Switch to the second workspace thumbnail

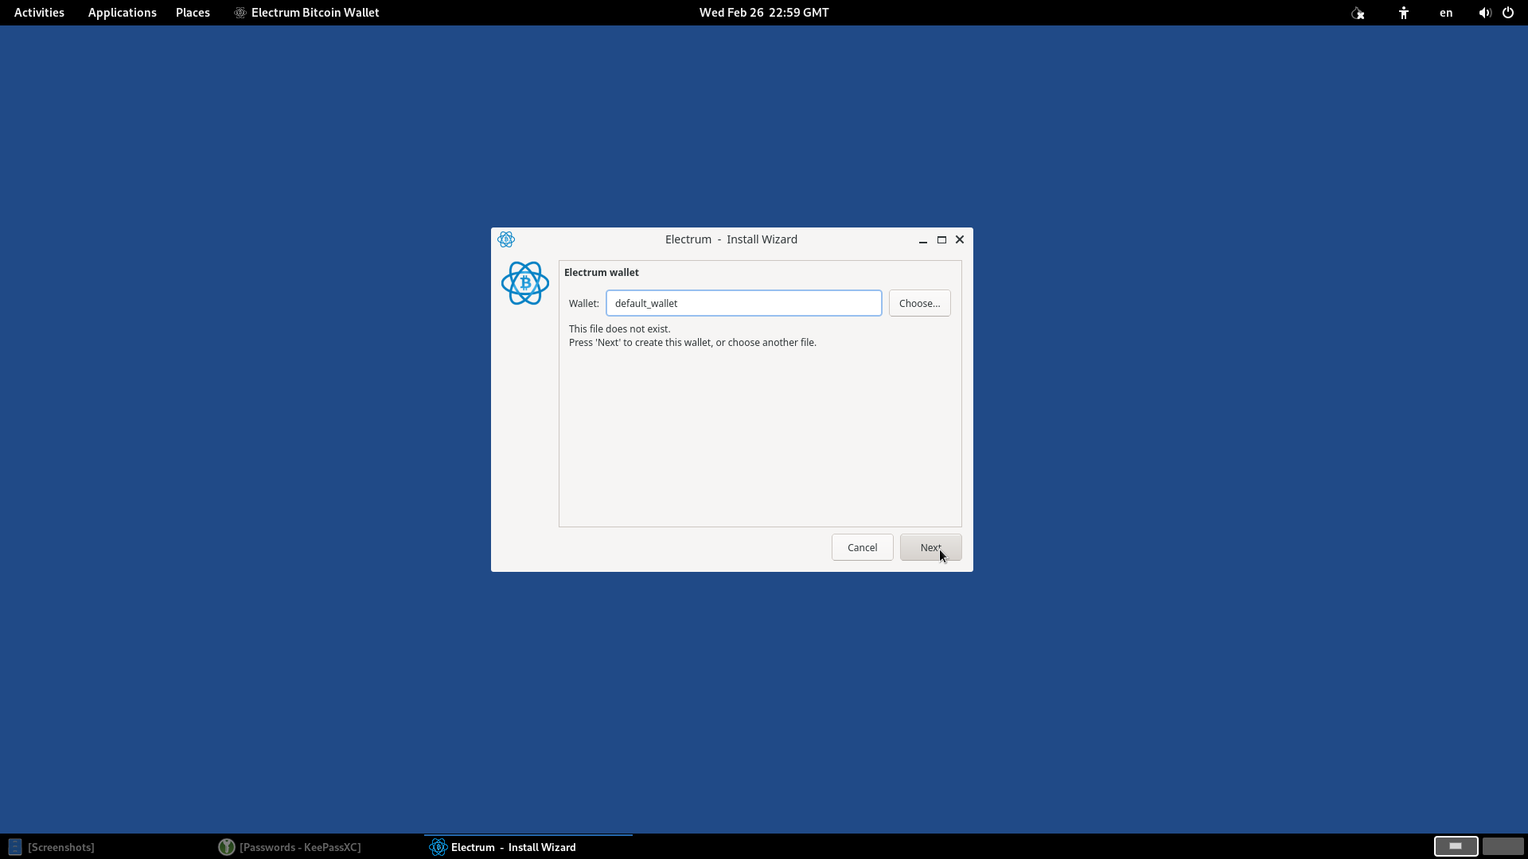click(x=1503, y=846)
